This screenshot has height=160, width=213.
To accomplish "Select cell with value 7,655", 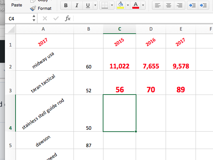I will (151, 59).
